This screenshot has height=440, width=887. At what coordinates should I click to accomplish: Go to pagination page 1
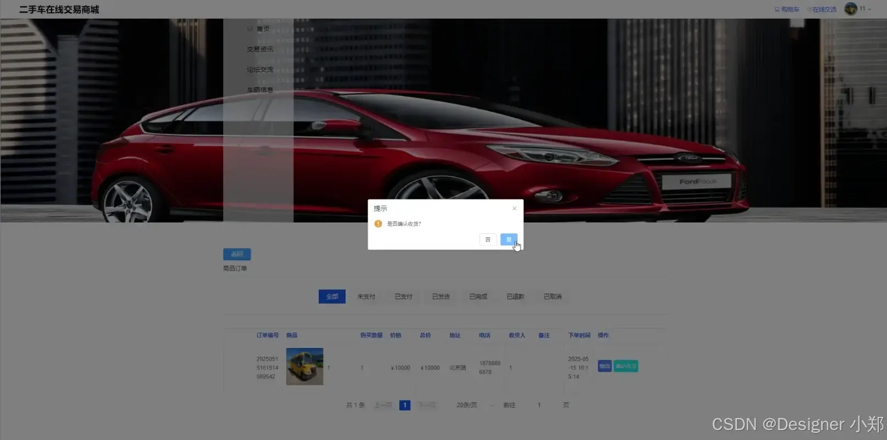(x=405, y=405)
